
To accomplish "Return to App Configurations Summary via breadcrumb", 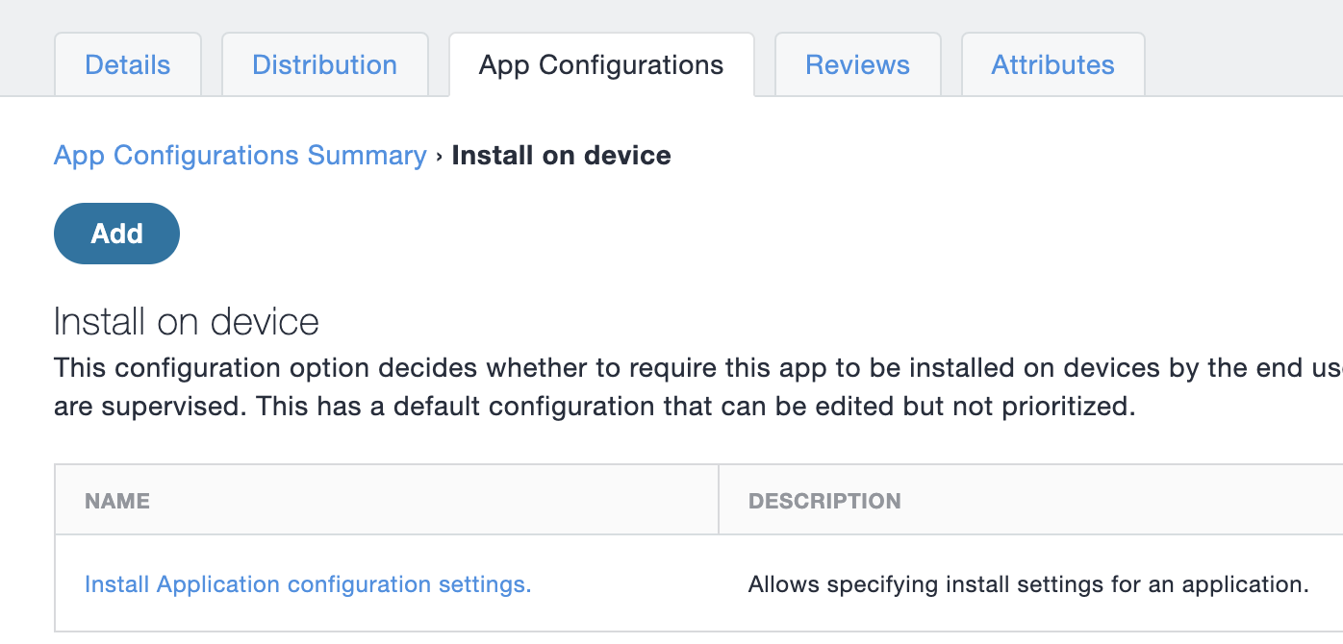I will 240,155.
